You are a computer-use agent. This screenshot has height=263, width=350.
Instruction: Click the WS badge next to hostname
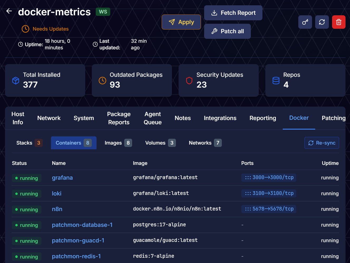click(x=103, y=12)
